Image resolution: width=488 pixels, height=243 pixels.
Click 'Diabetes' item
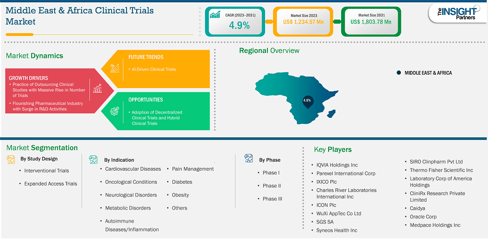tap(182, 182)
